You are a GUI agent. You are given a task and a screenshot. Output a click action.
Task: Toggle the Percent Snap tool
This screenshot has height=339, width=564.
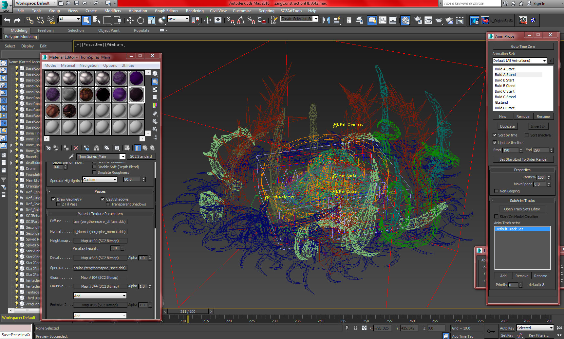pos(251,20)
